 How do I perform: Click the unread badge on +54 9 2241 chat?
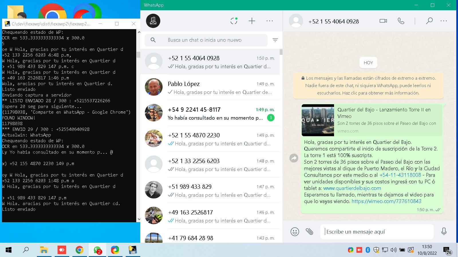pyautogui.click(x=271, y=118)
